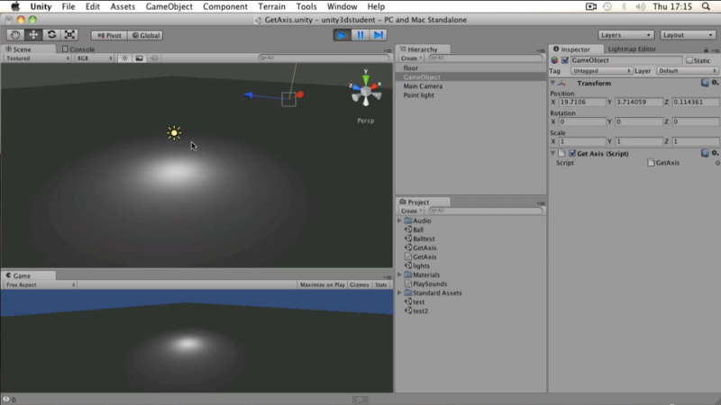
Task: Switch to the Console tab
Action: [x=78, y=49]
